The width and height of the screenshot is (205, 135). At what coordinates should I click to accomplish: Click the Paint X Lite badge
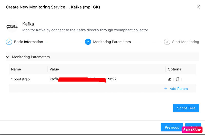(192, 129)
